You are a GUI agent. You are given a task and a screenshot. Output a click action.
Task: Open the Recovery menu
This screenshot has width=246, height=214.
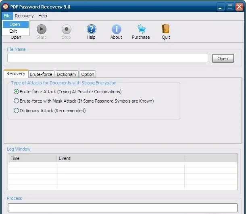pos(24,16)
